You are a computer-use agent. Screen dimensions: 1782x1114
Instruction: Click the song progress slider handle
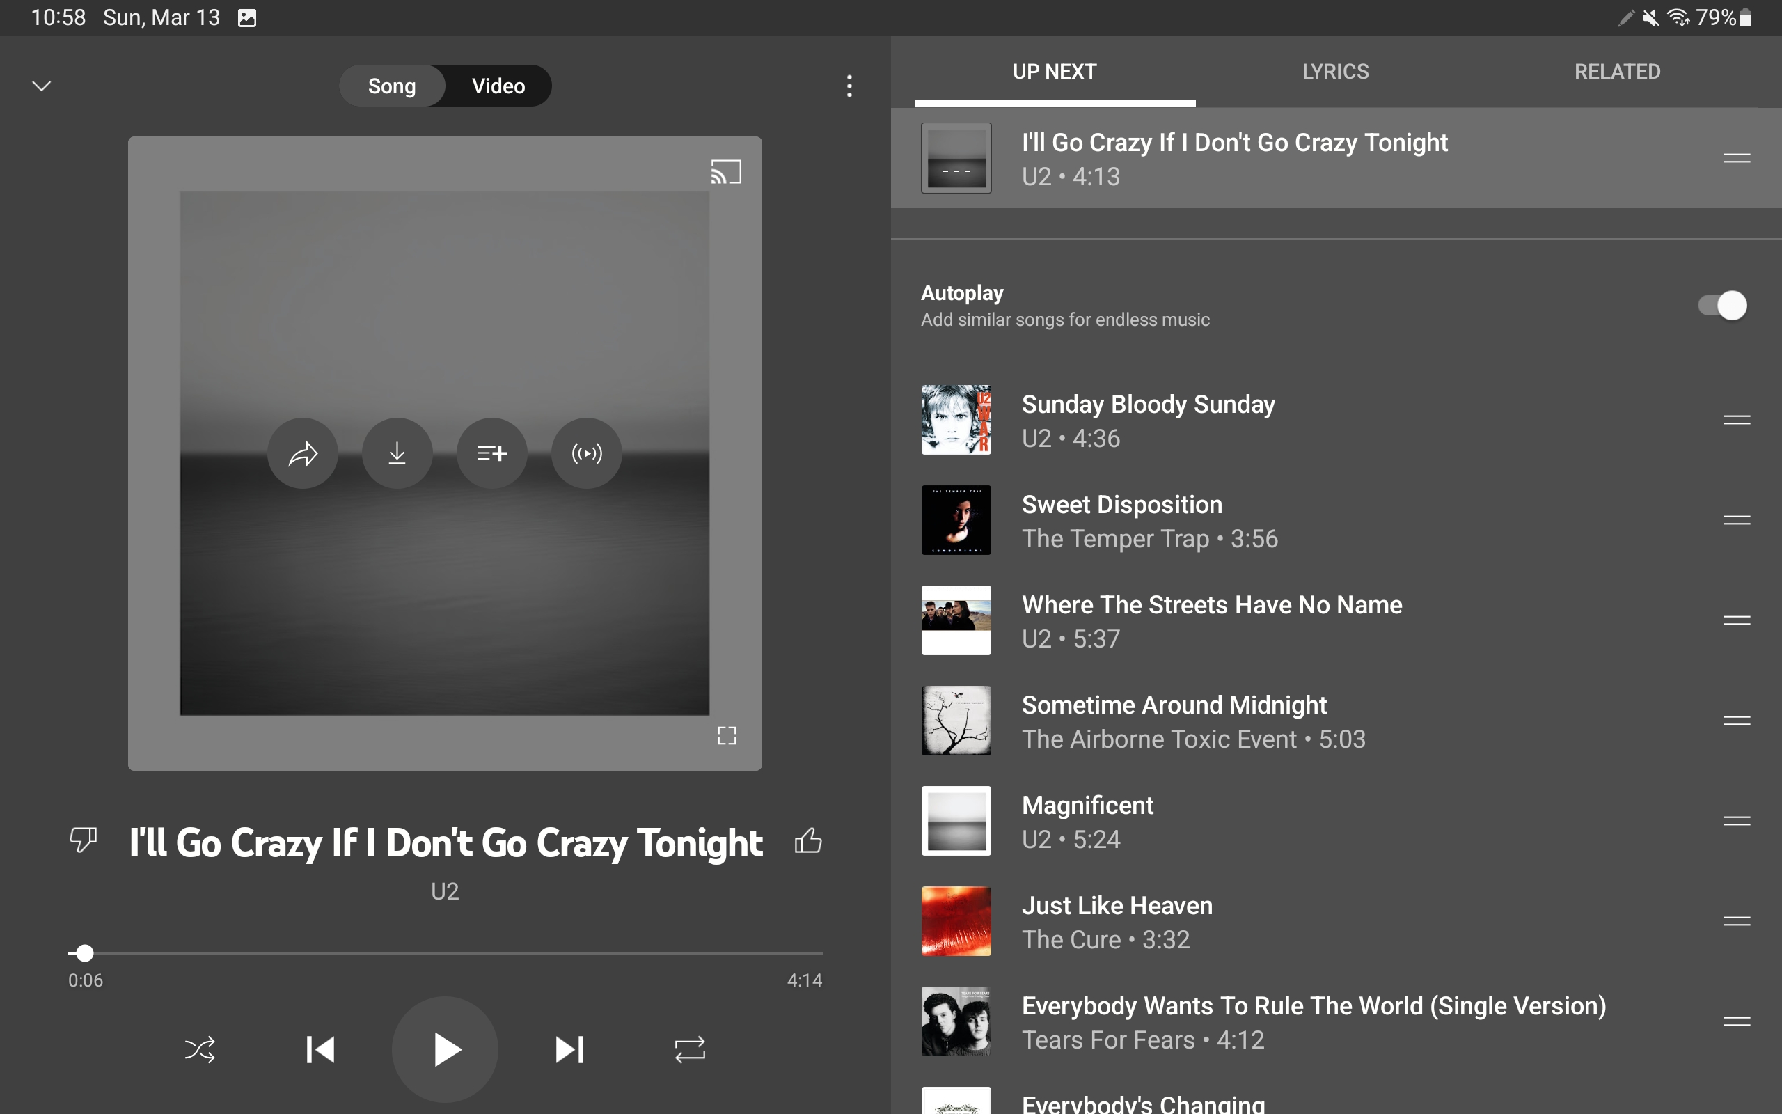click(86, 952)
